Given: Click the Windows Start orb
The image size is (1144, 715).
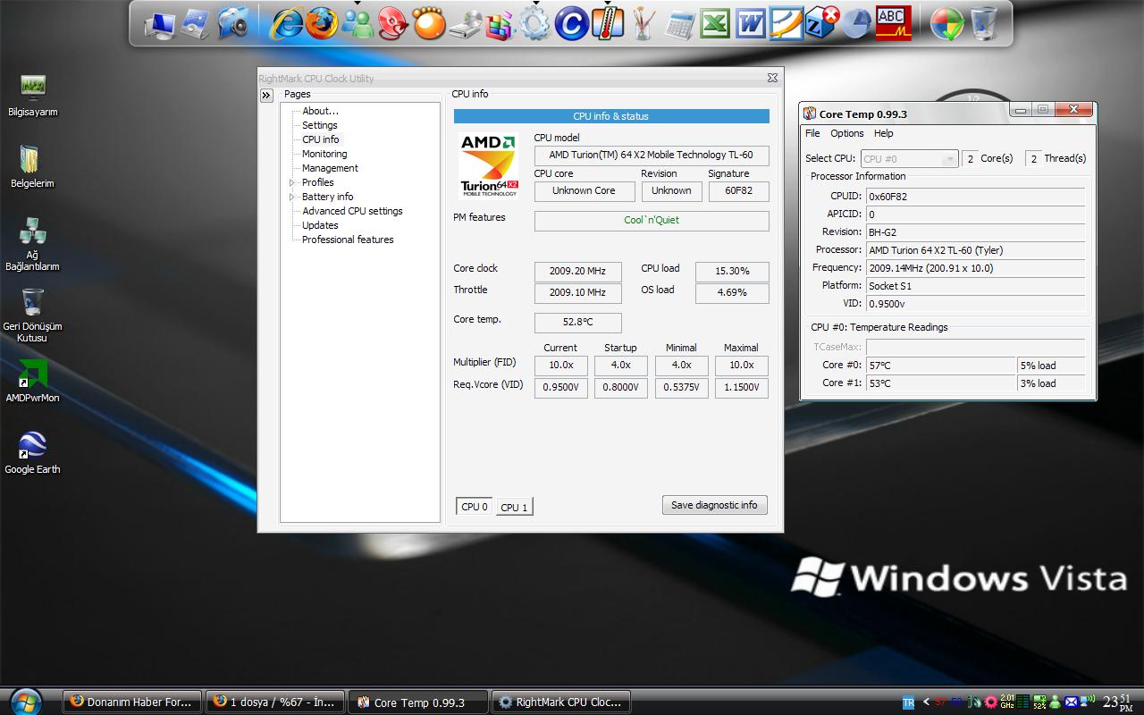Looking at the screenshot, I should coord(26,701).
